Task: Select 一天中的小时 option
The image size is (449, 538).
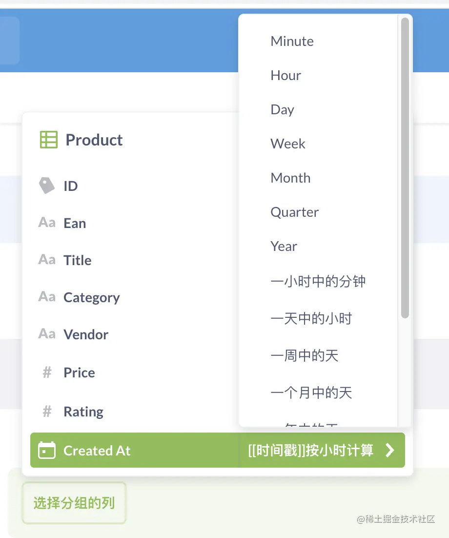Action: pos(311,318)
